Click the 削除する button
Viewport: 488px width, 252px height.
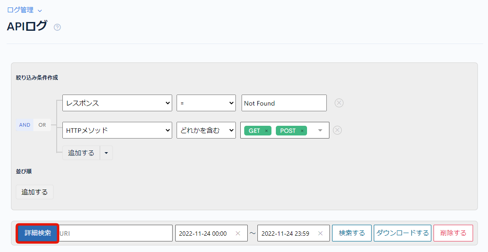click(x=453, y=233)
